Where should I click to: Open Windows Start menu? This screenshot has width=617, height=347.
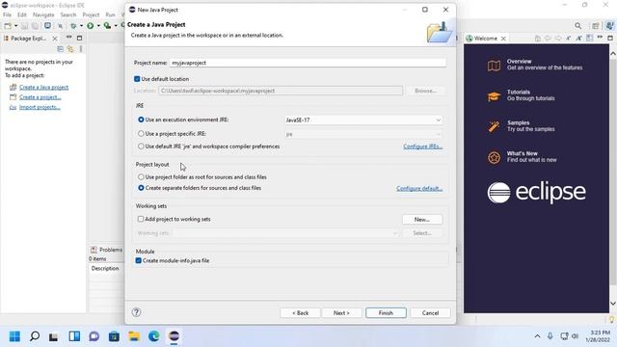coord(14,336)
